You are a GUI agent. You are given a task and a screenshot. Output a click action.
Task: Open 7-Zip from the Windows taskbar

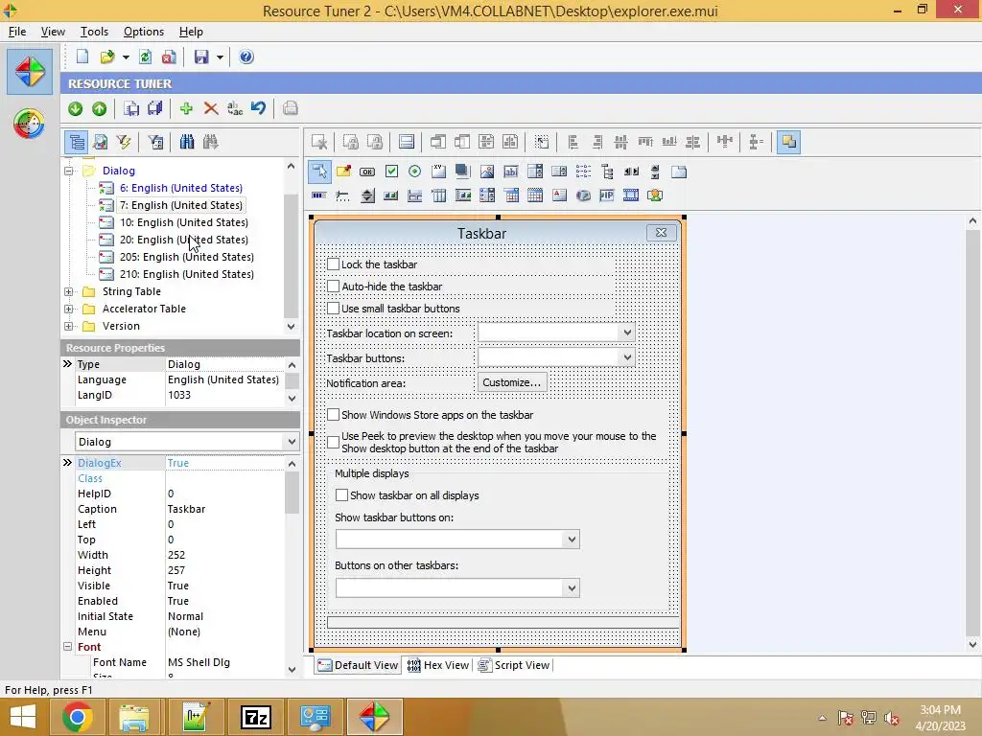(255, 717)
